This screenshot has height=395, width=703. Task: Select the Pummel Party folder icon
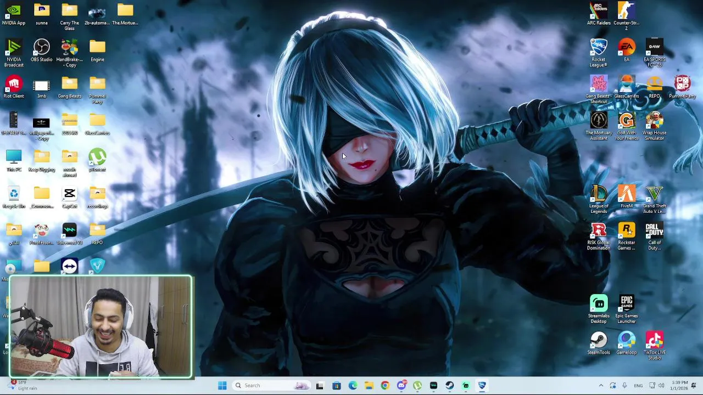tap(97, 90)
